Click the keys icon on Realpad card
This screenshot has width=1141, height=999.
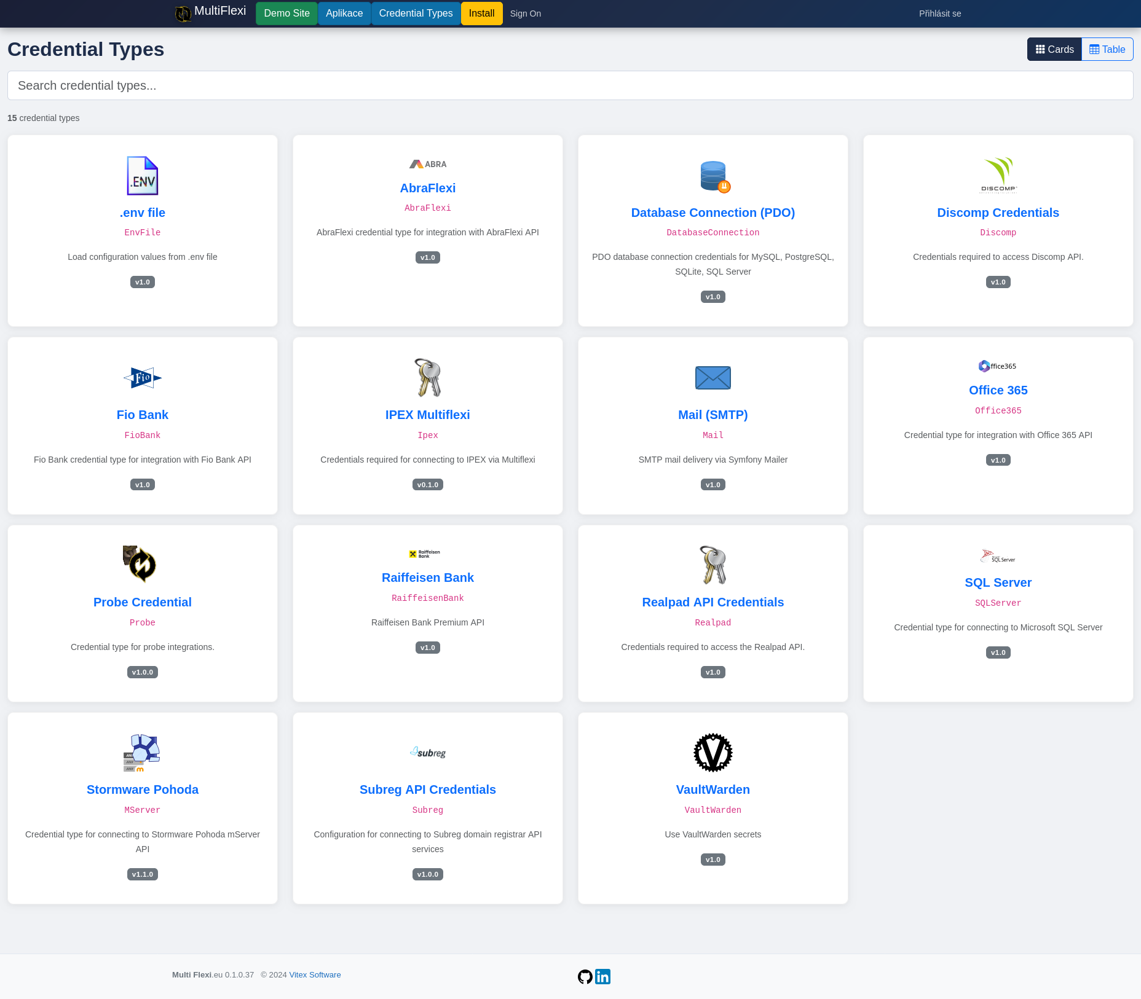coord(713,565)
